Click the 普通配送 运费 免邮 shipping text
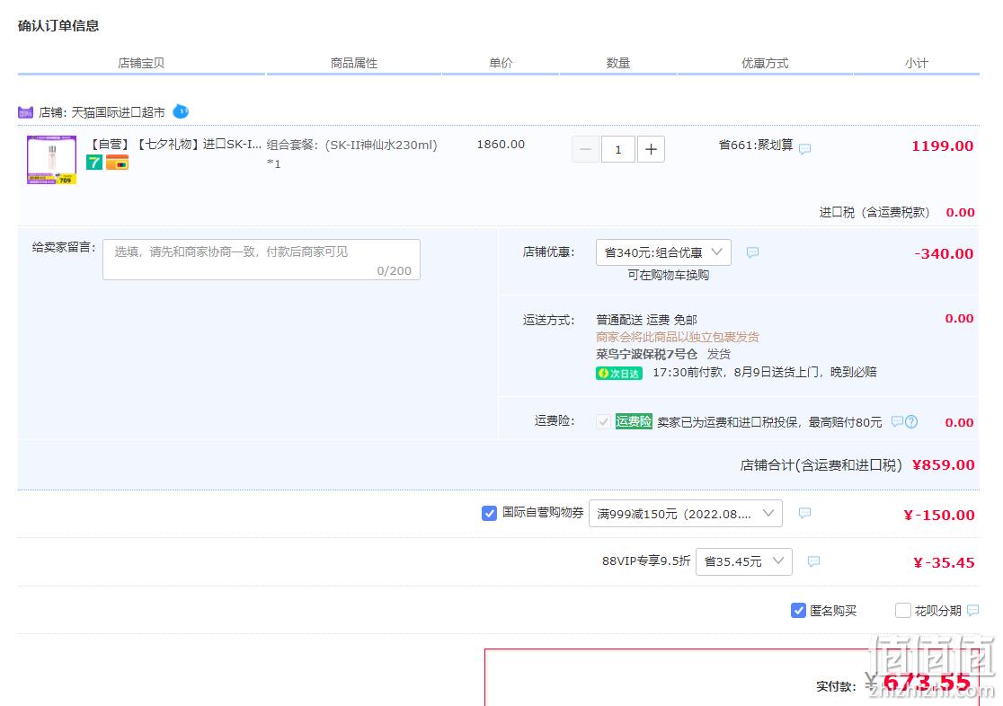 (x=647, y=320)
